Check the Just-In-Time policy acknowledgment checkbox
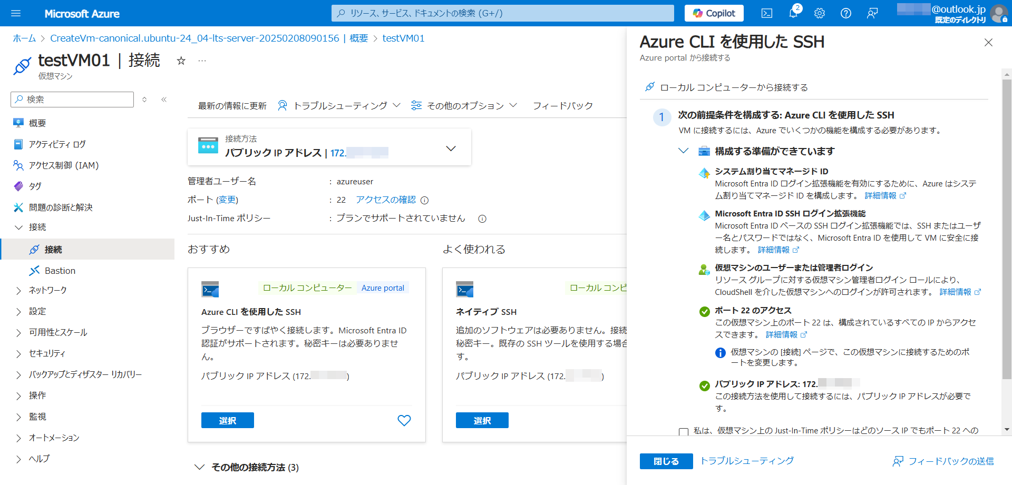Viewport: 1012px width, 485px height. (x=684, y=432)
